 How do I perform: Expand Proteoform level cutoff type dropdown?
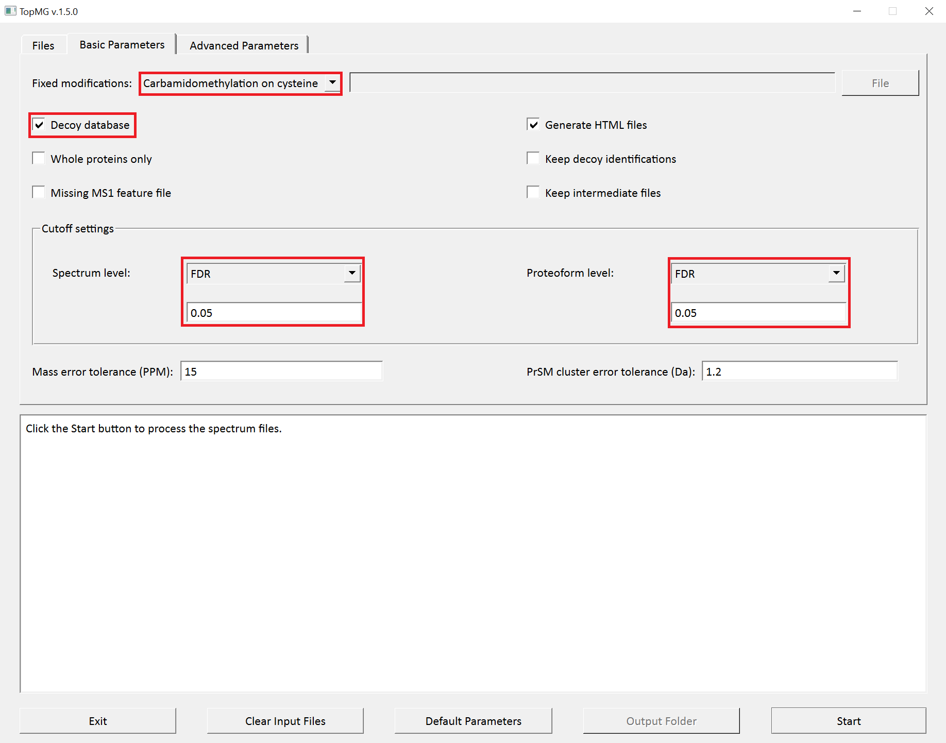click(758, 273)
